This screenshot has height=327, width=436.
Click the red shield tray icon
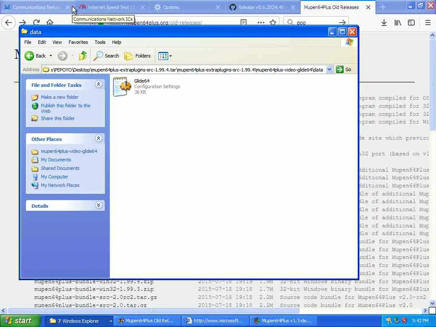click(x=404, y=321)
